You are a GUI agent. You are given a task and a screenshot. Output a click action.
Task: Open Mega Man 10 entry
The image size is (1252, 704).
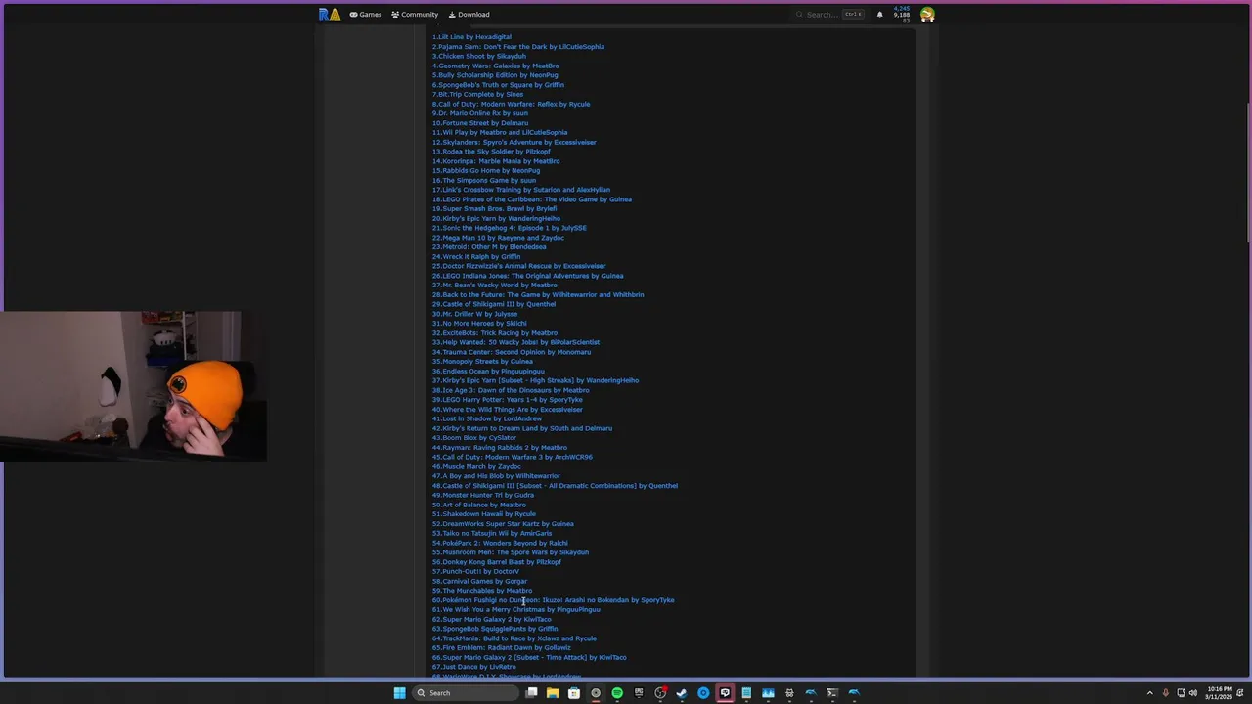499,238
